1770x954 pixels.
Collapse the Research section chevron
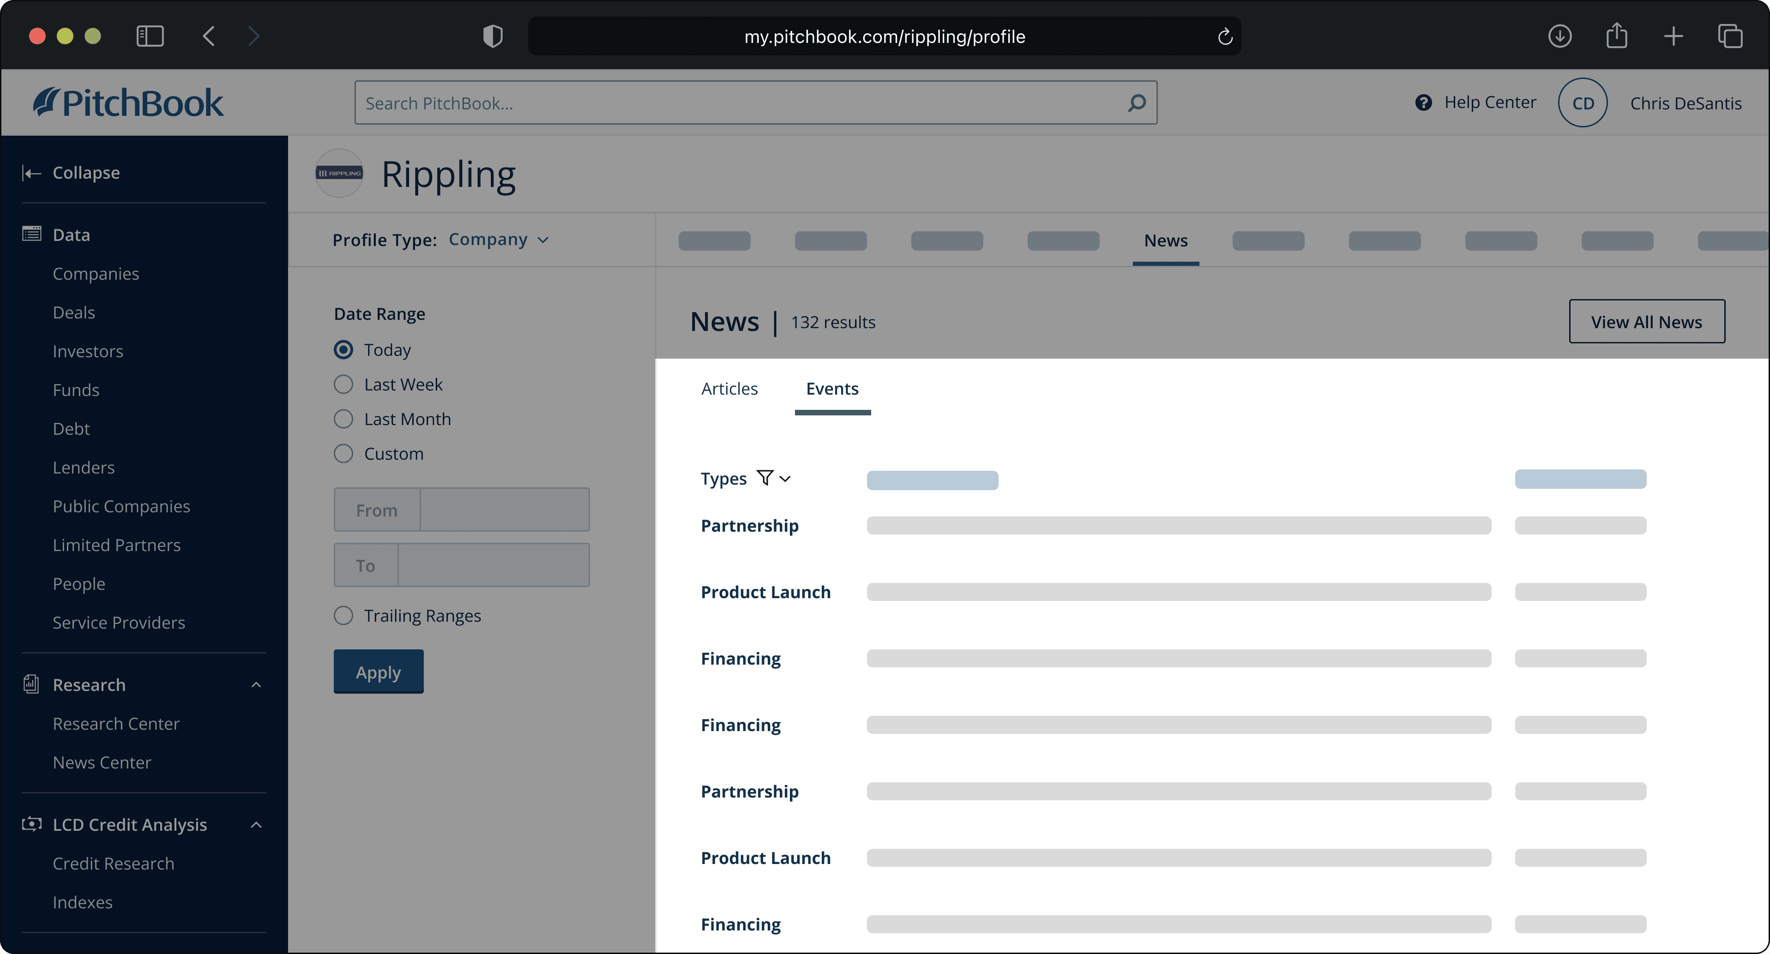click(256, 685)
